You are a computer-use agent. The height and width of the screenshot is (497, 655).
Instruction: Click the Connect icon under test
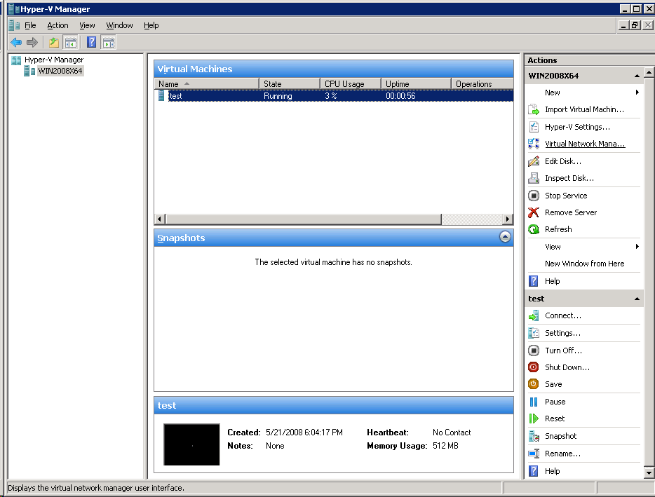pos(534,315)
